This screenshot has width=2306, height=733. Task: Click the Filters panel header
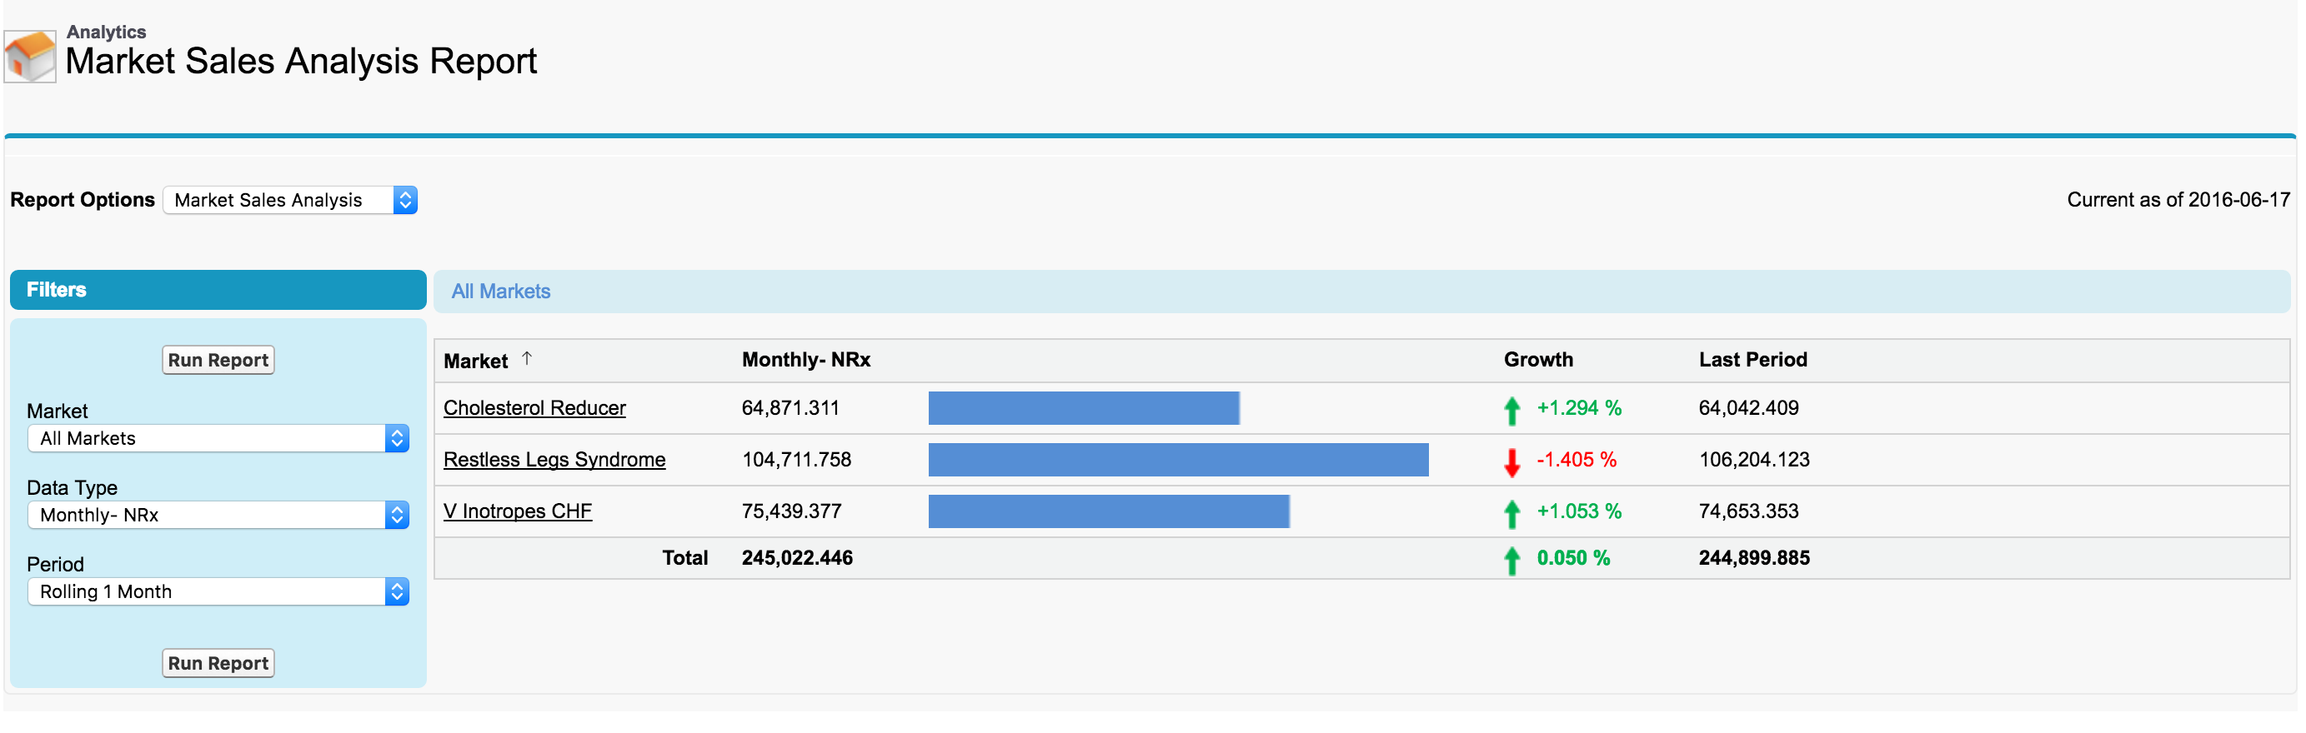pyautogui.click(x=218, y=290)
